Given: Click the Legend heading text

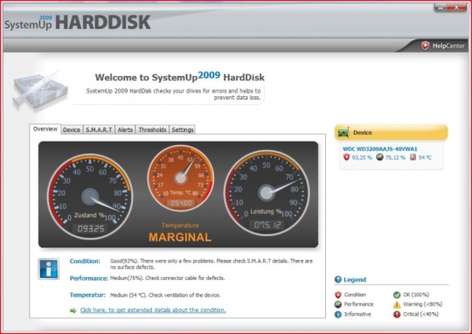Looking at the screenshot, I should point(355,280).
